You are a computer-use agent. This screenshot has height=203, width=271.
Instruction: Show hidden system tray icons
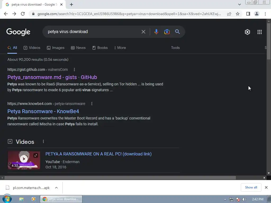[x=225, y=199]
